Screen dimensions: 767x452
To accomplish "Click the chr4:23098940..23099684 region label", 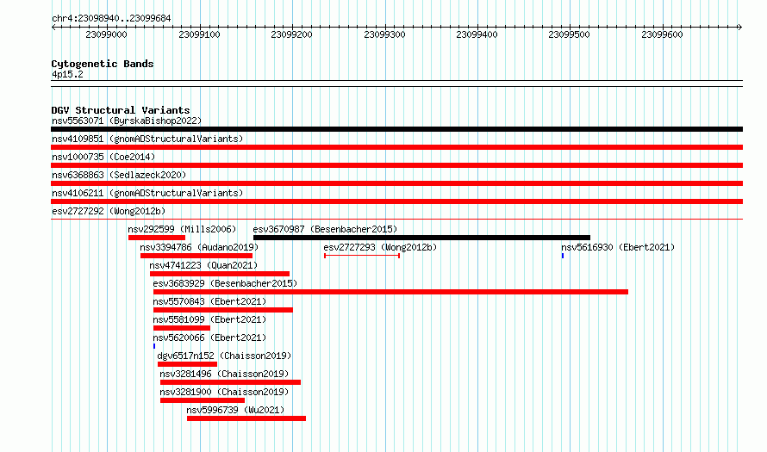I will (x=111, y=18).
